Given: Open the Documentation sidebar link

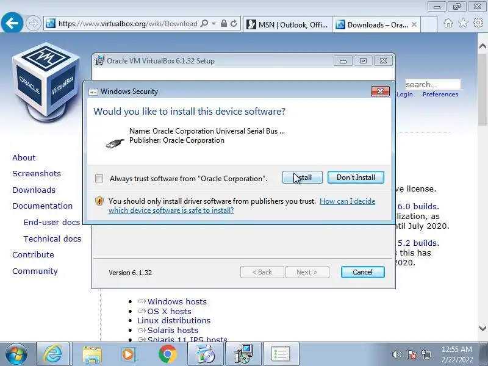Looking at the screenshot, I should tap(42, 206).
